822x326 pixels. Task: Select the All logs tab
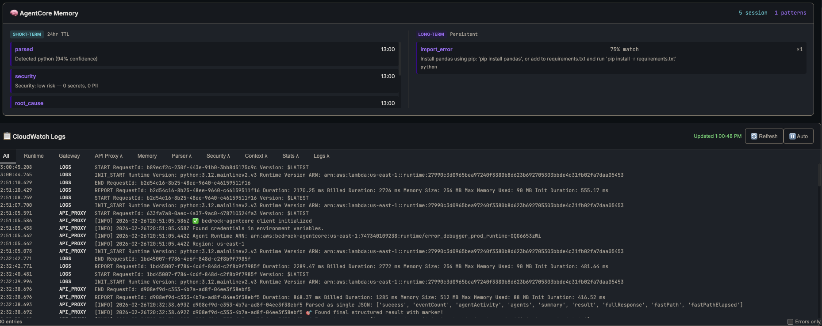[6, 156]
